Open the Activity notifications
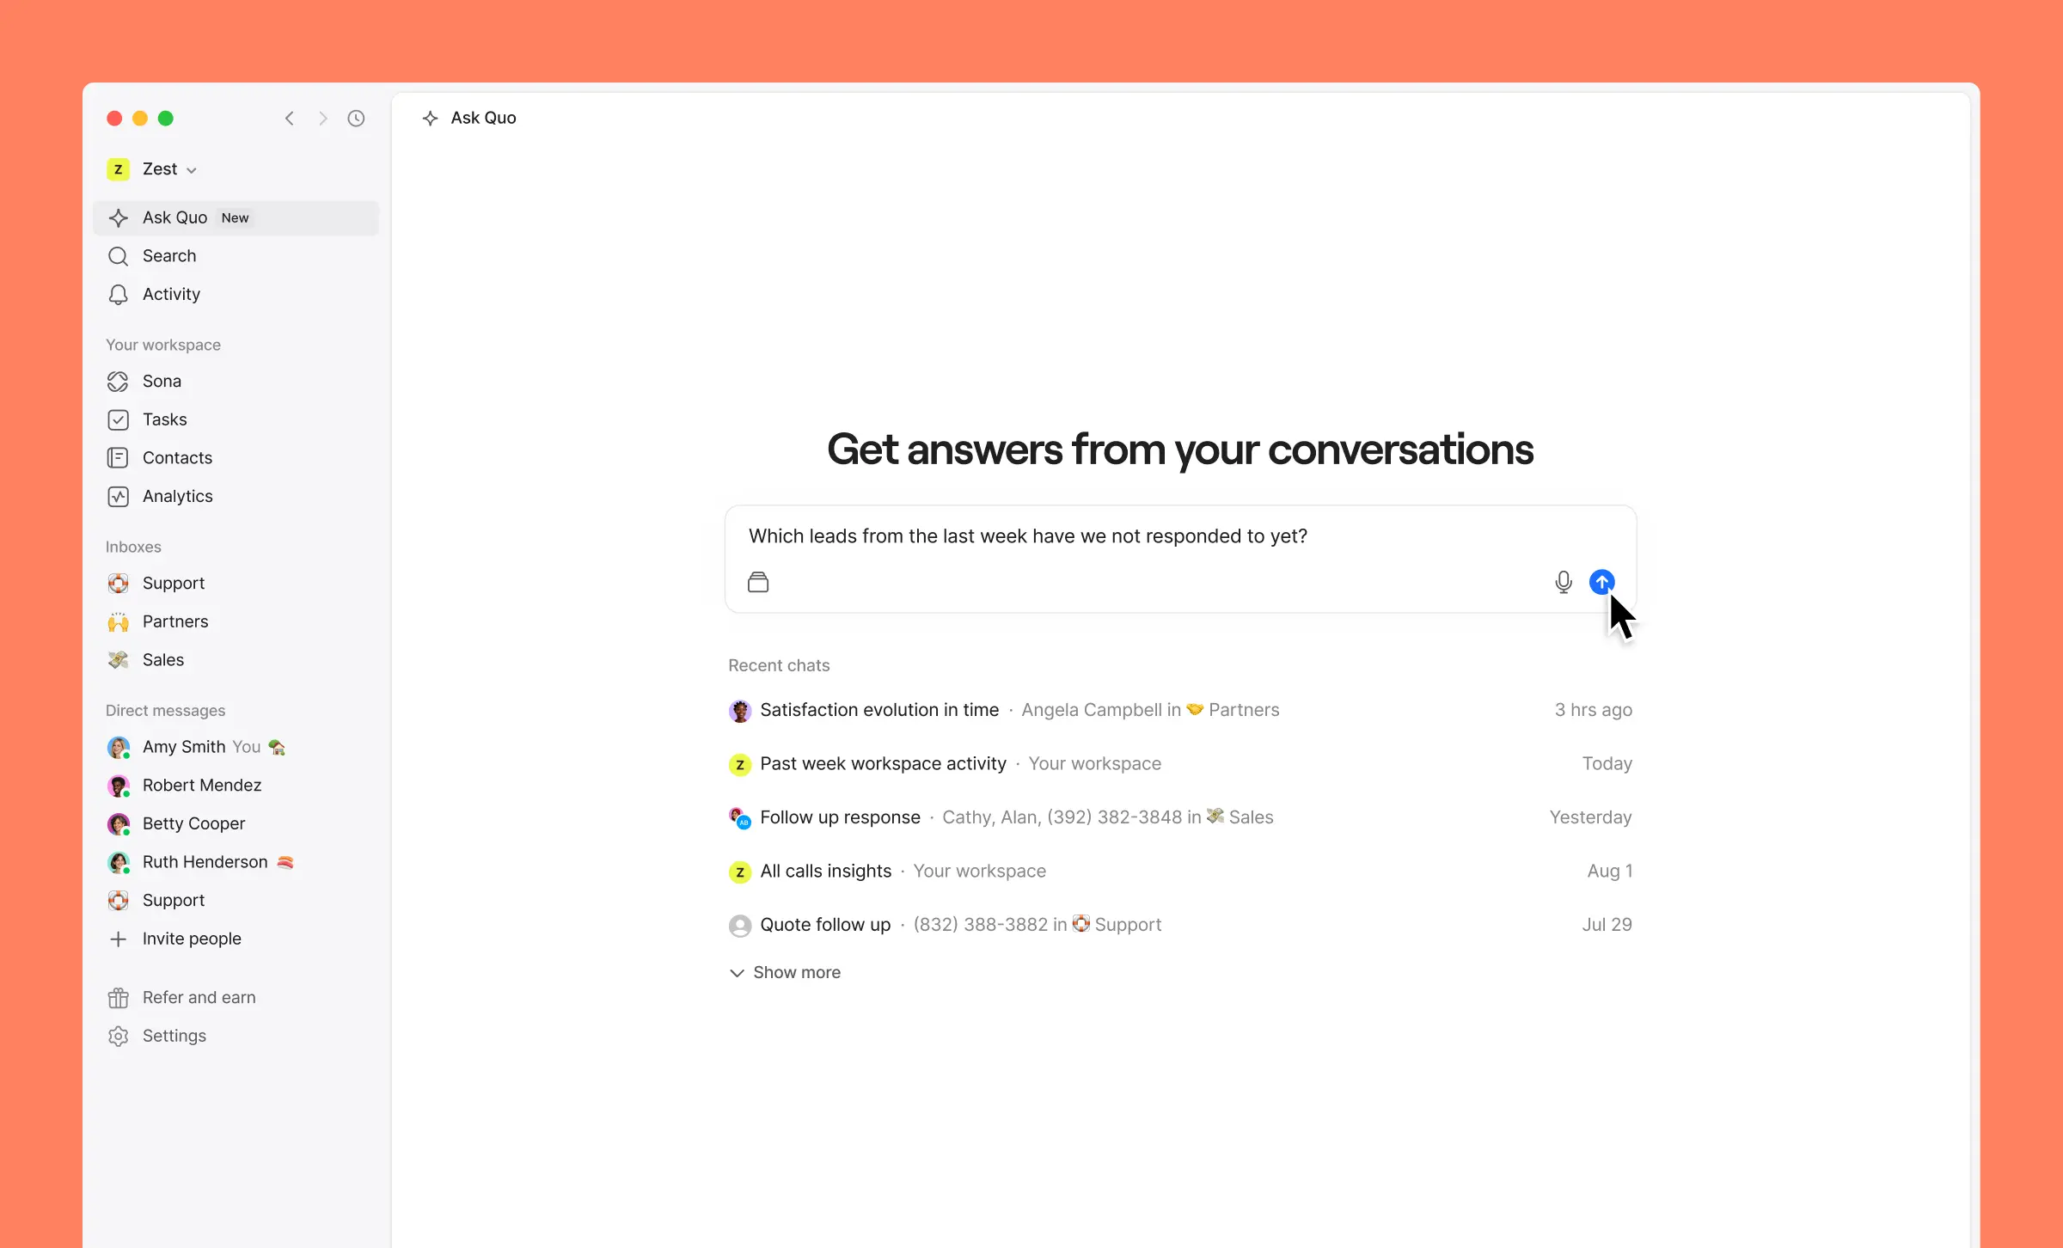The width and height of the screenshot is (2063, 1248). coord(236,294)
